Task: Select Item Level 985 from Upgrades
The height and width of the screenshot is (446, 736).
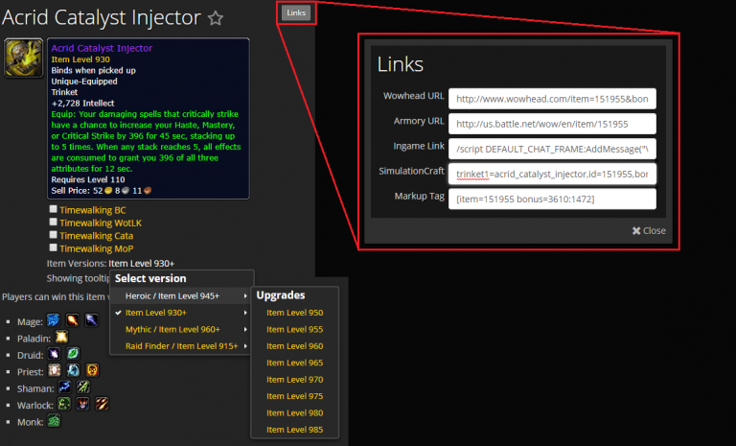Action: 295,428
